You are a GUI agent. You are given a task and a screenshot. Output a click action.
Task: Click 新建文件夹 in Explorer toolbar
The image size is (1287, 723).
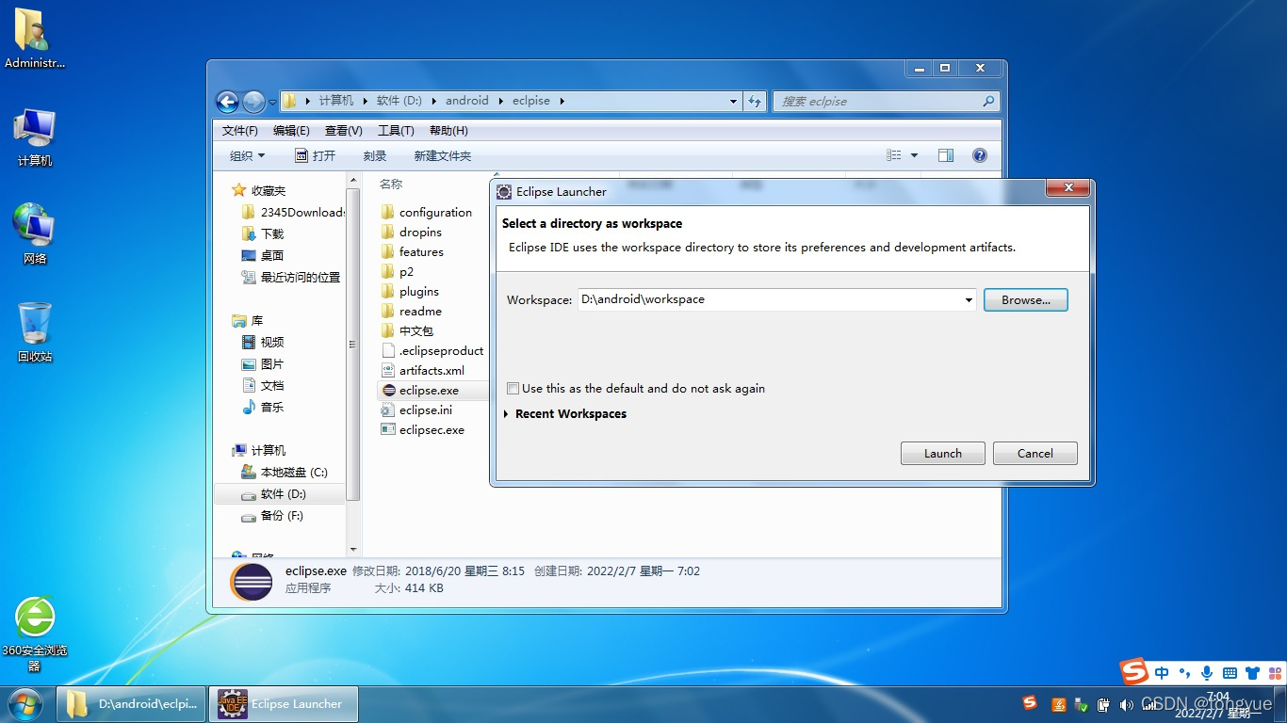pos(443,155)
